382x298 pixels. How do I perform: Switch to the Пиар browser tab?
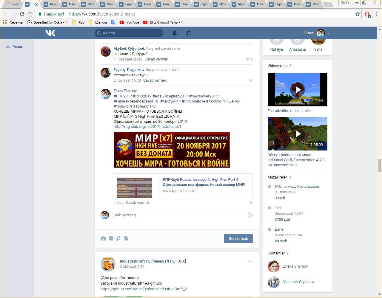point(163,4)
